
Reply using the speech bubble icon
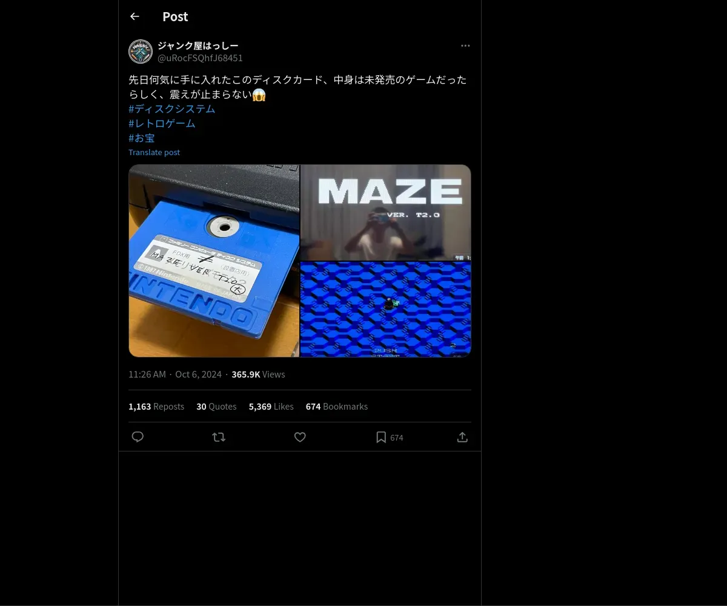[x=138, y=437]
